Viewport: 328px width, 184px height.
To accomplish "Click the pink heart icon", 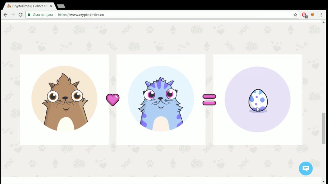I will (x=113, y=99).
